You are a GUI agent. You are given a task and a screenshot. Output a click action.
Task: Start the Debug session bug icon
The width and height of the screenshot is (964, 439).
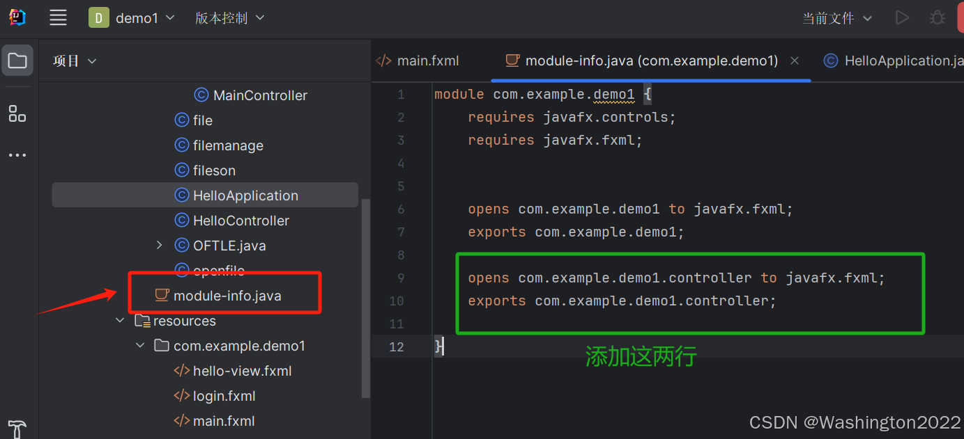[x=937, y=17]
